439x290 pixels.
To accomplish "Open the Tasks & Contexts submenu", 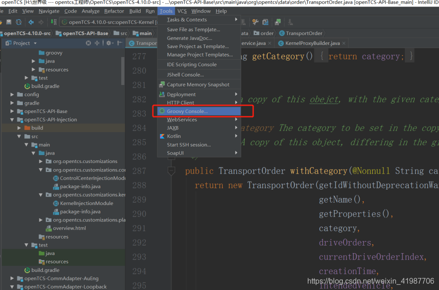I will [199, 20].
